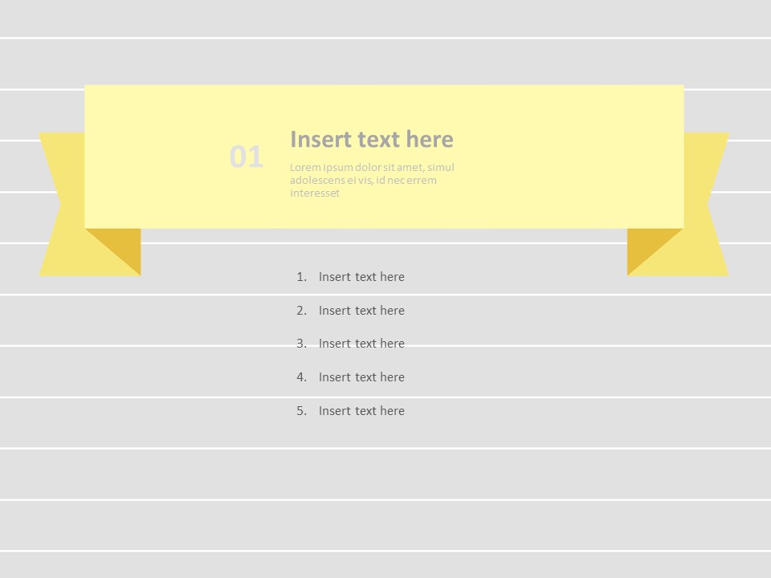Click the top white stripe of the background
The image size is (771, 578).
[385, 16]
